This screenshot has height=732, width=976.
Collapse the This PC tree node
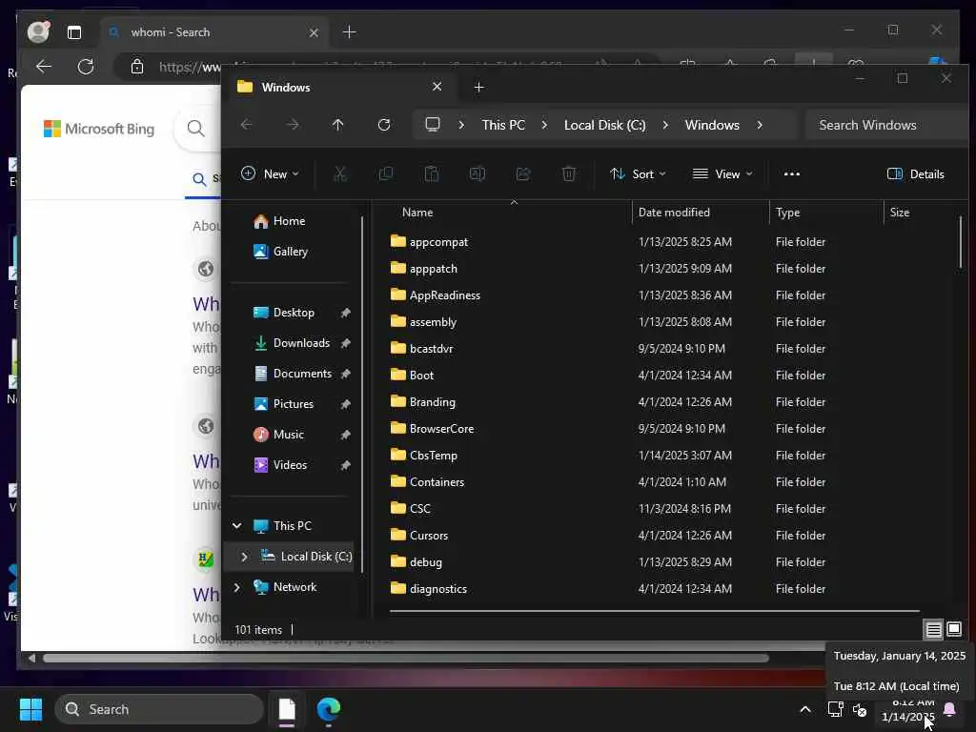[x=236, y=526]
